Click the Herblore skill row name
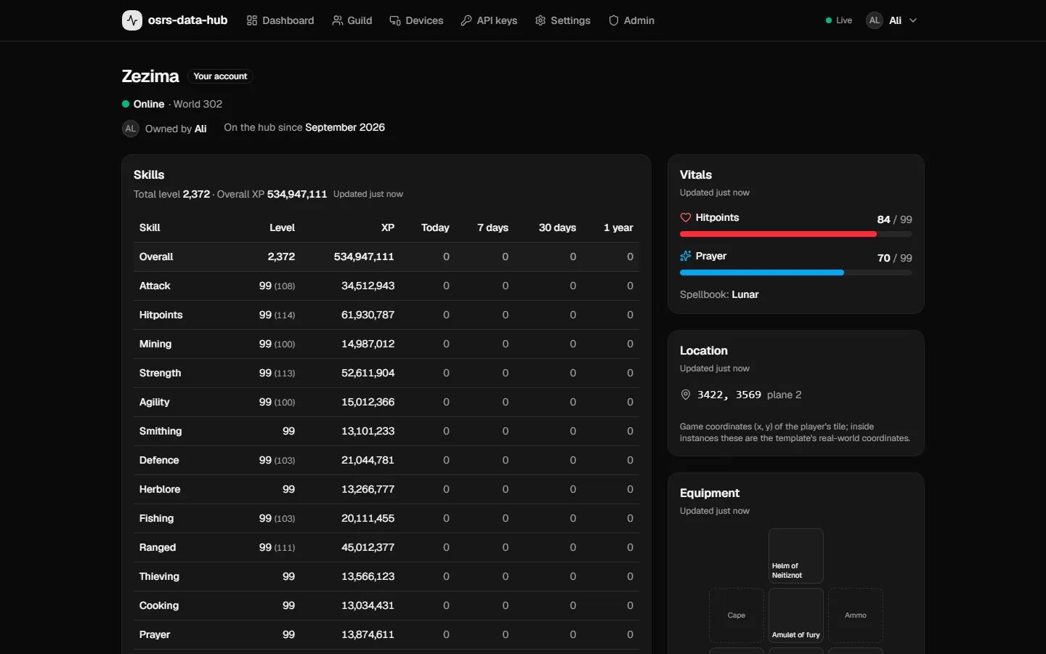The image size is (1046, 654). 160,489
